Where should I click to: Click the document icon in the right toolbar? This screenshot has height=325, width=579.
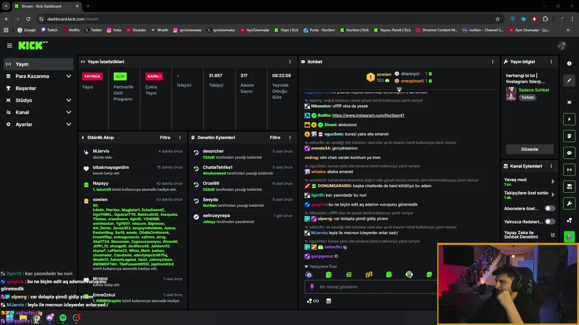(570, 136)
